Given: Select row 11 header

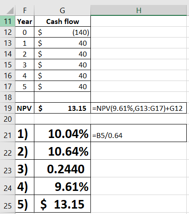Looking at the screenshot, I should (x=8, y=21).
